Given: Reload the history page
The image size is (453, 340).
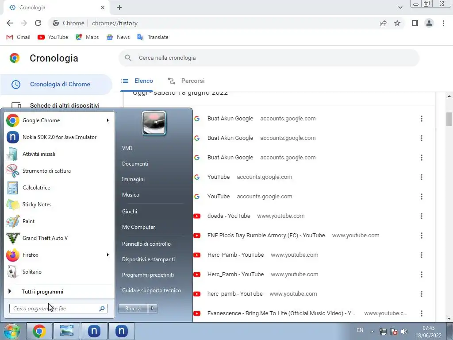Looking at the screenshot, I should coord(38,23).
